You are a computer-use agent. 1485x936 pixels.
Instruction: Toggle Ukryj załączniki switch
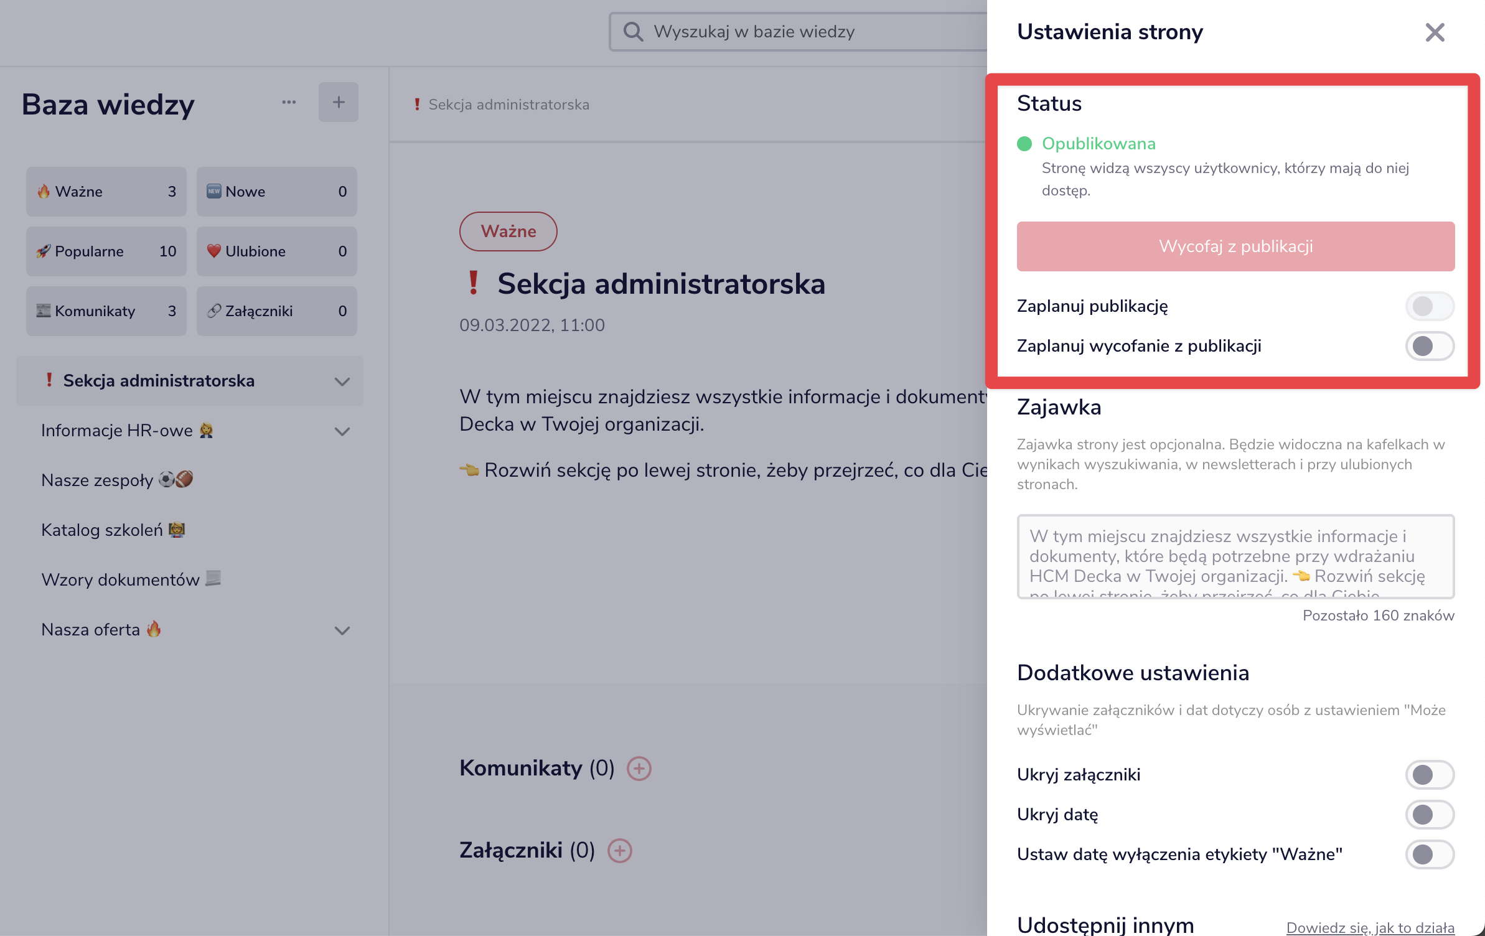coord(1429,775)
